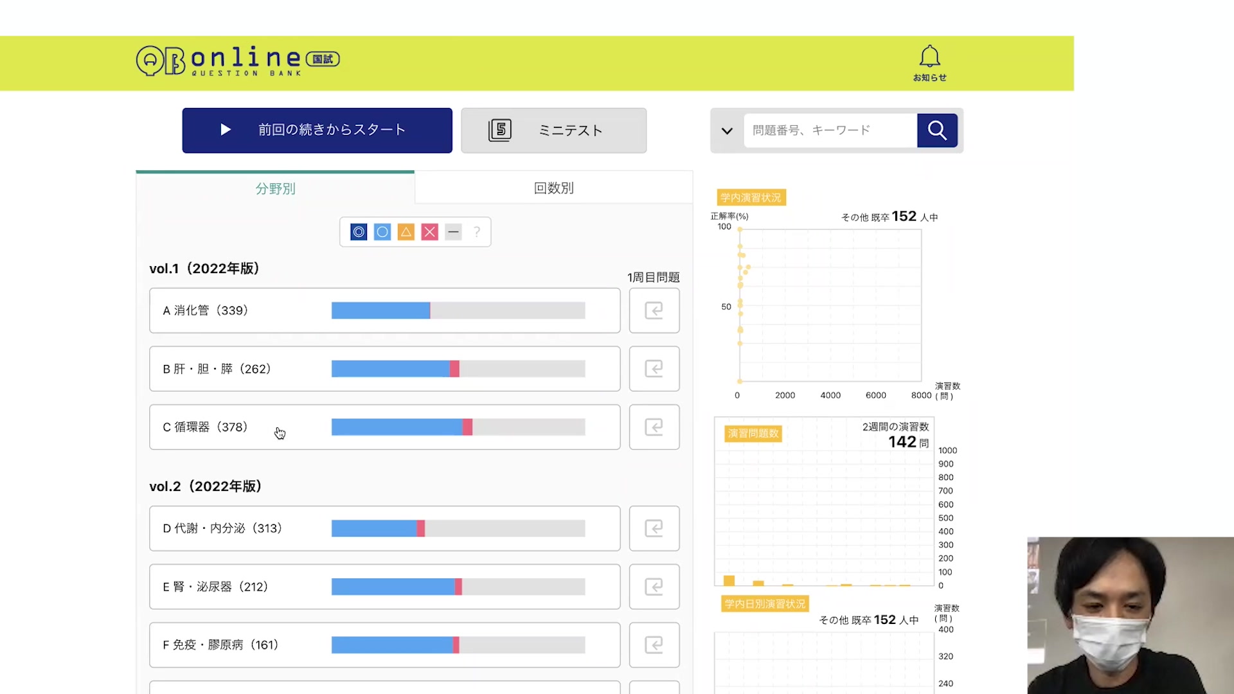Toggle the blue circle result filter
This screenshot has width=1234, height=694.
tap(382, 232)
